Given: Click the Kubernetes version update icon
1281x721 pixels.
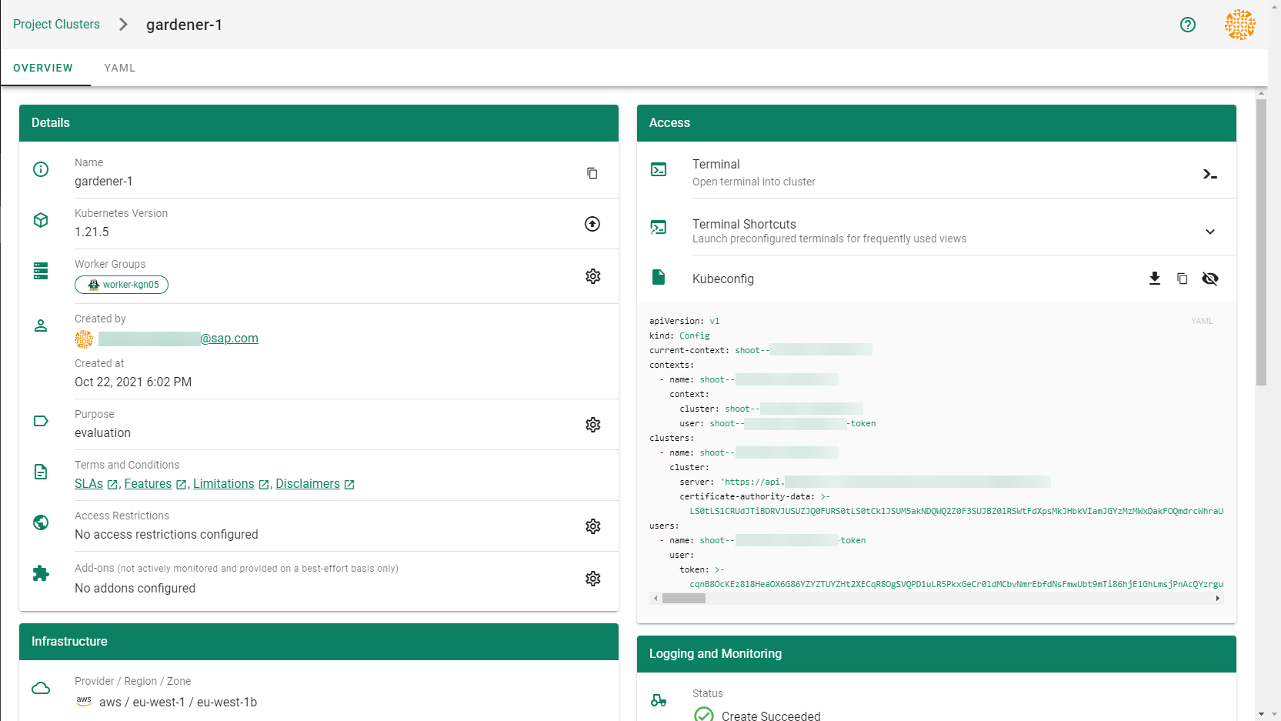Looking at the screenshot, I should click(x=592, y=224).
